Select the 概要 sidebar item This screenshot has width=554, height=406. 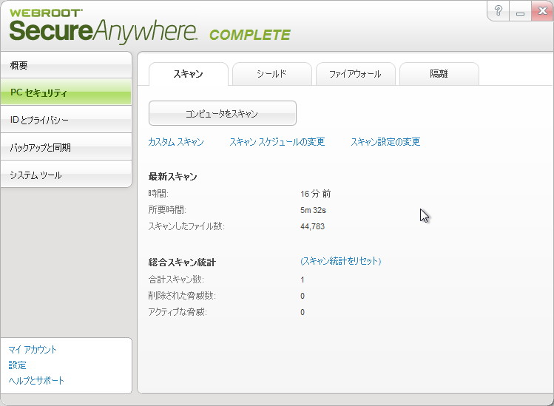66,65
